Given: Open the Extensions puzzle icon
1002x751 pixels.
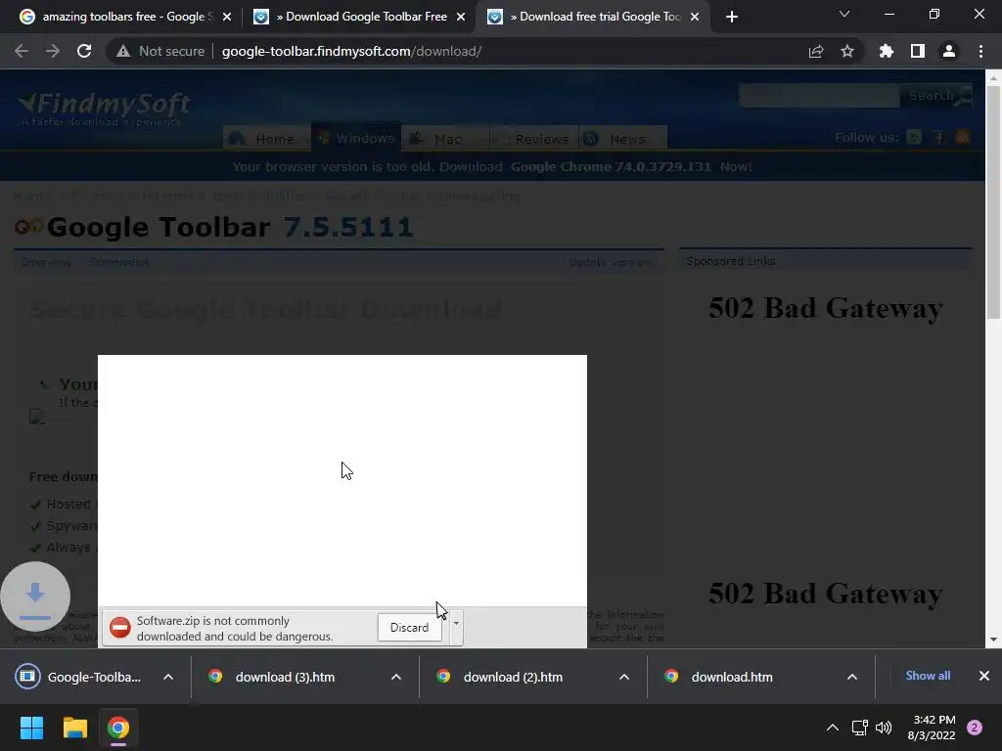Looking at the screenshot, I should [886, 51].
